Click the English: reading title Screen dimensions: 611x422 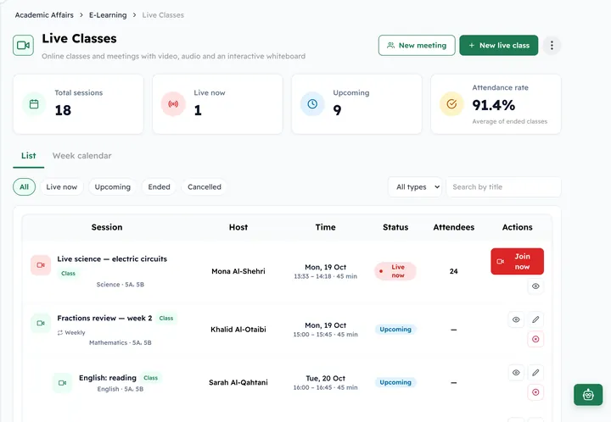[108, 378]
